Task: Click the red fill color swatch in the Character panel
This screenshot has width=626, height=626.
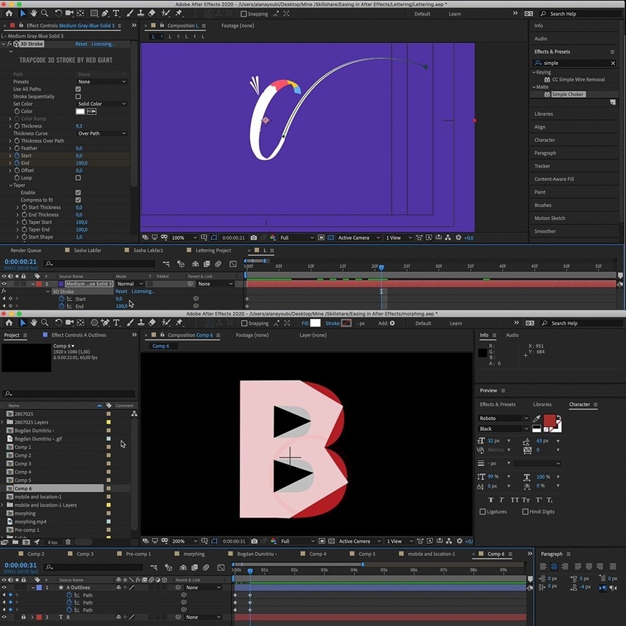Action: click(x=550, y=421)
